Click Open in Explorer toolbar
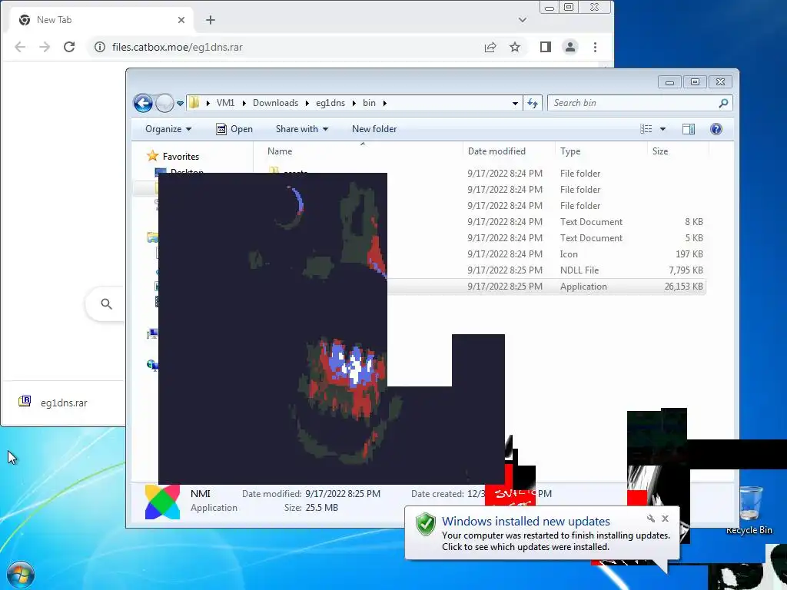The image size is (787, 590). (x=234, y=129)
